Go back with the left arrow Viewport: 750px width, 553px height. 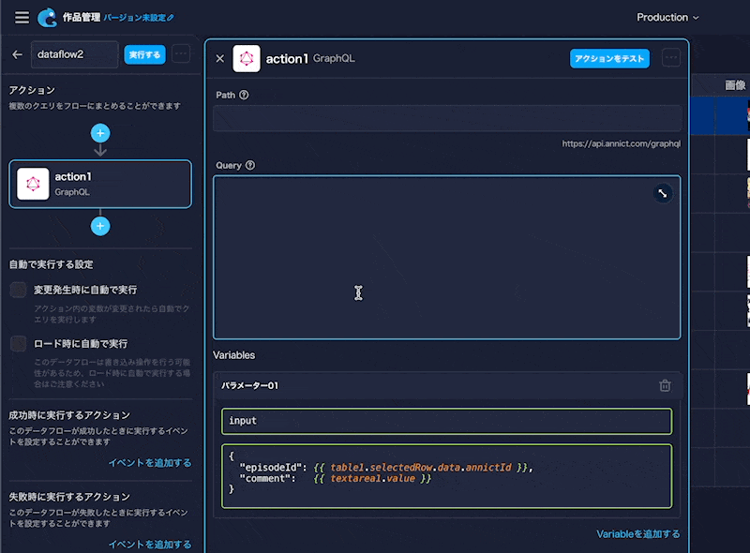(x=17, y=54)
